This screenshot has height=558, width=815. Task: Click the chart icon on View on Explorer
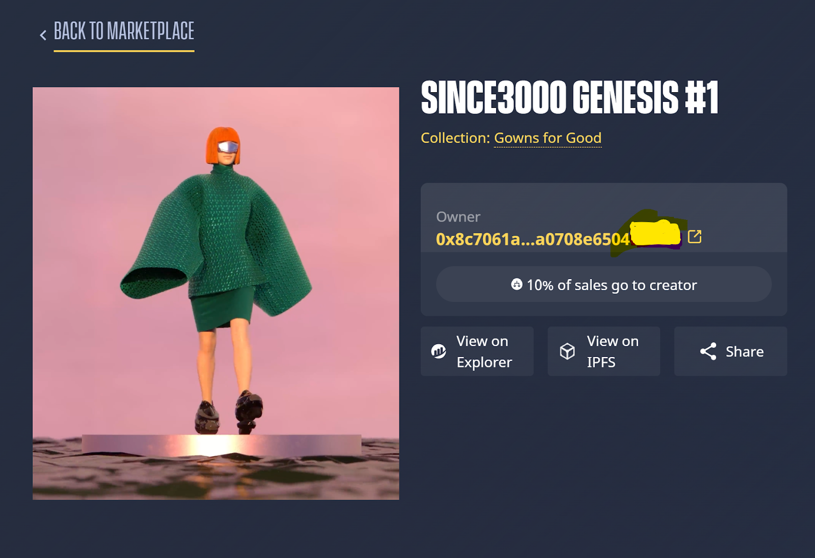click(439, 351)
